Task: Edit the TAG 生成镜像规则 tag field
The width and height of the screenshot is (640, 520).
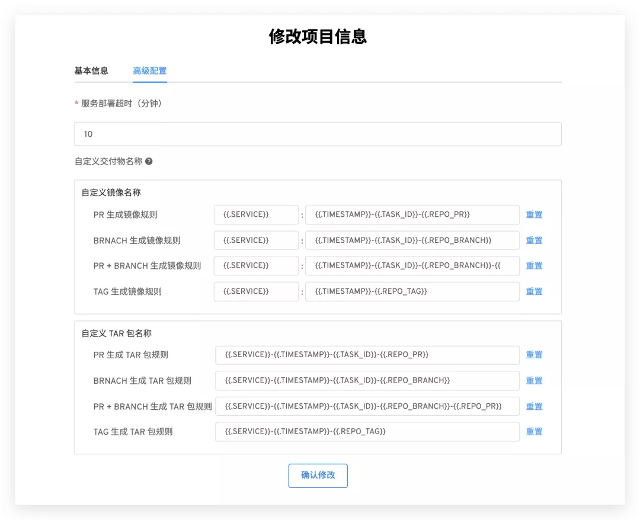Action: click(412, 291)
